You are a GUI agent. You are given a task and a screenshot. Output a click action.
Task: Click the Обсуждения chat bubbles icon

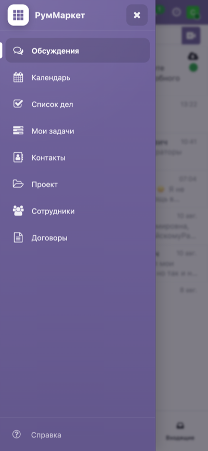coord(18,51)
